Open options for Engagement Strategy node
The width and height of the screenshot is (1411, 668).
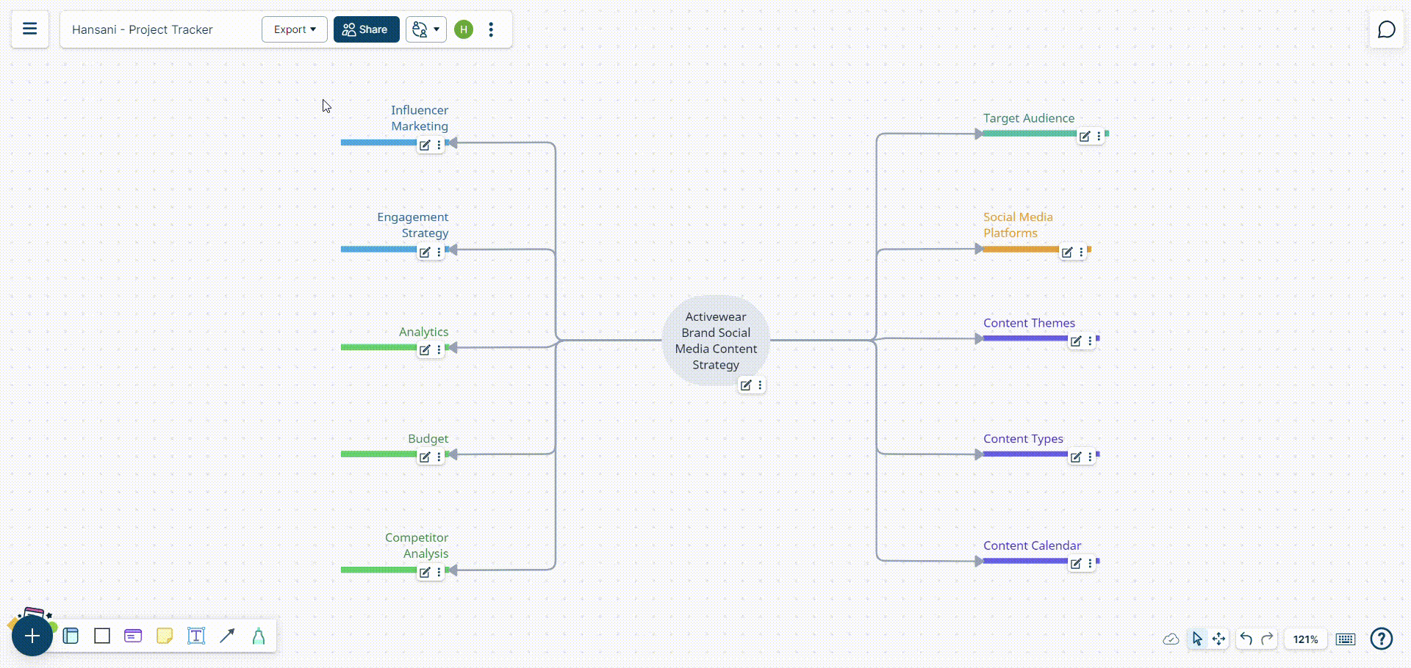(439, 253)
